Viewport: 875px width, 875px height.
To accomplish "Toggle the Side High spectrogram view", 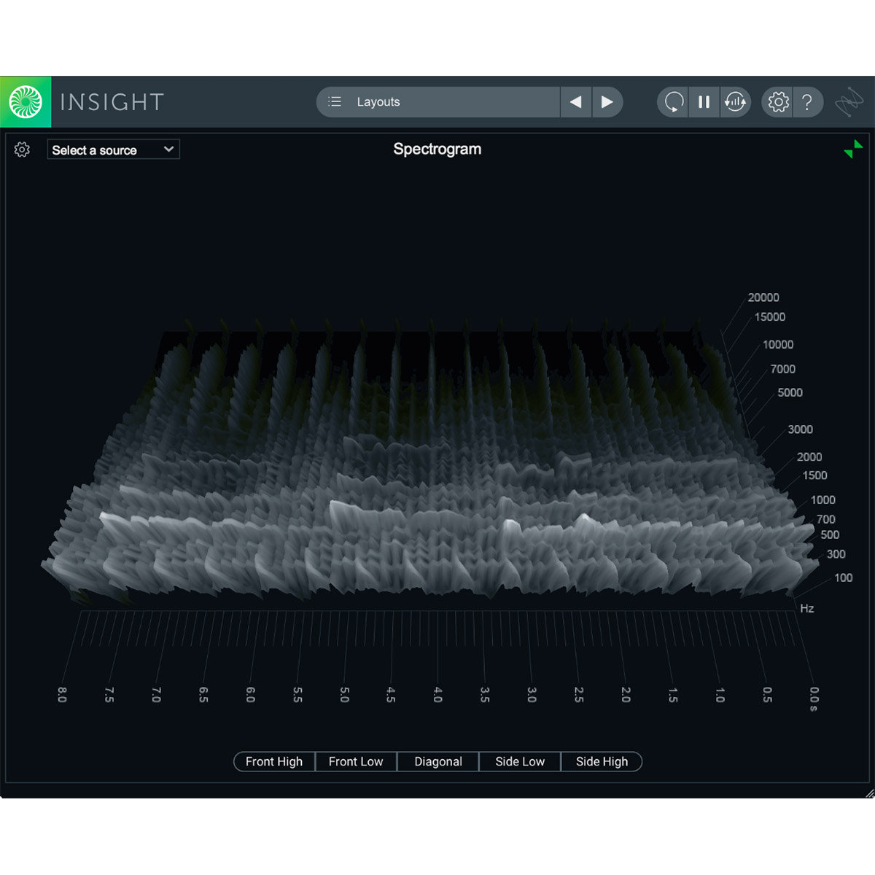I will pos(602,761).
